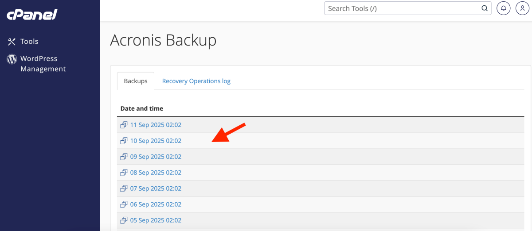Click the cPanel logo
The image size is (532, 231).
(x=32, y=15)
